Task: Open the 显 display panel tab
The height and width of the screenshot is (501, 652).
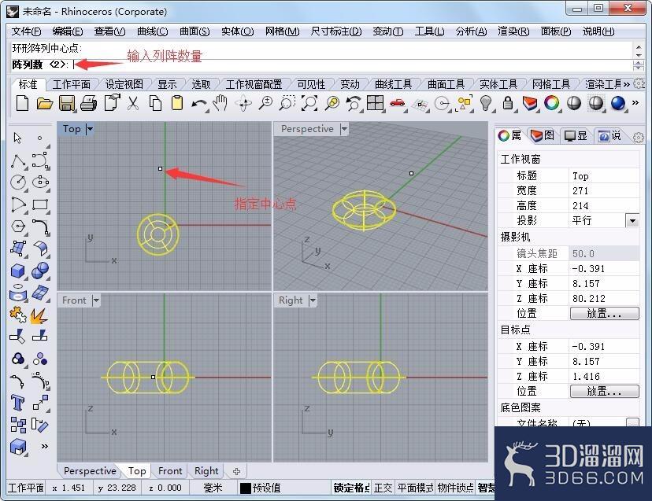Action: [x=576, y=135]
